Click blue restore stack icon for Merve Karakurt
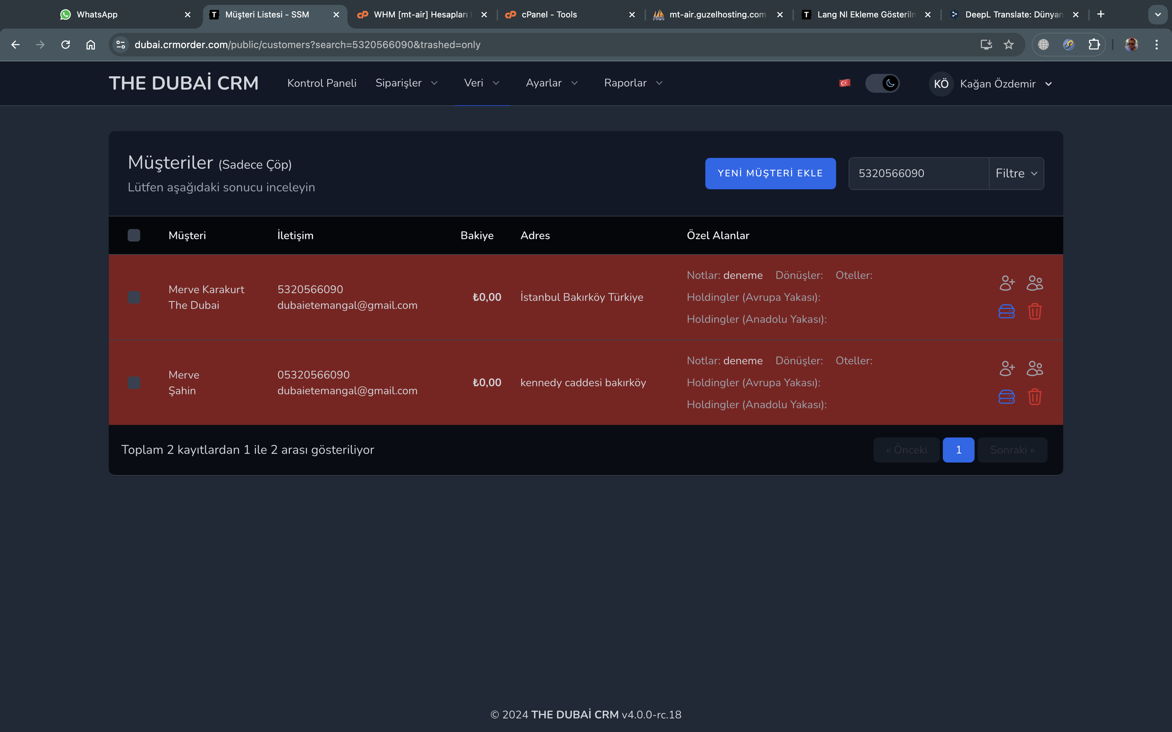 [x=1006, y=311]
